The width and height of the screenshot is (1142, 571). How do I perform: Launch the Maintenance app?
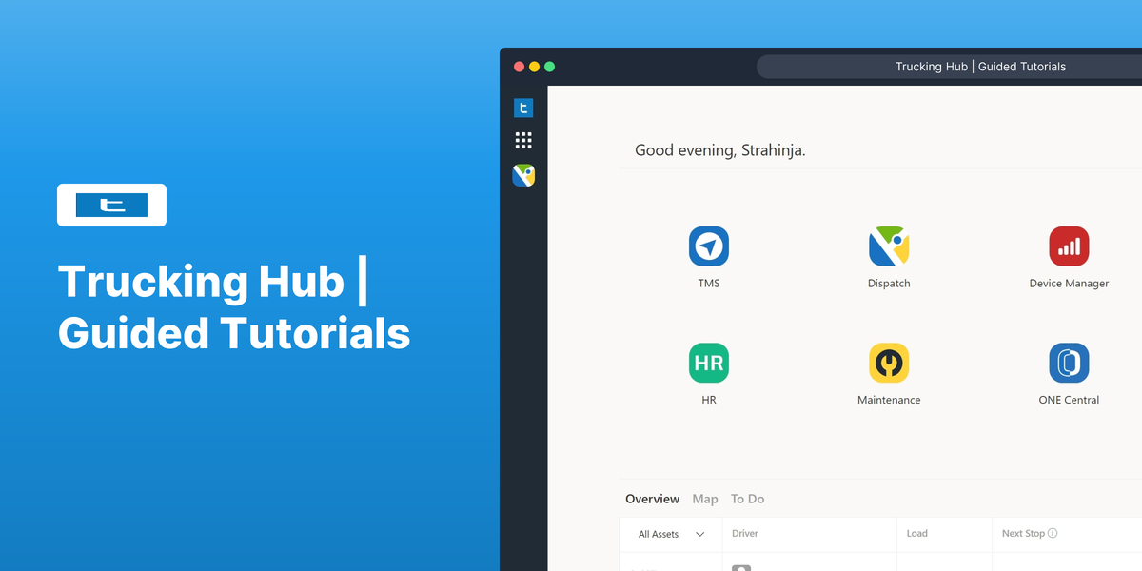coord(889,363)
